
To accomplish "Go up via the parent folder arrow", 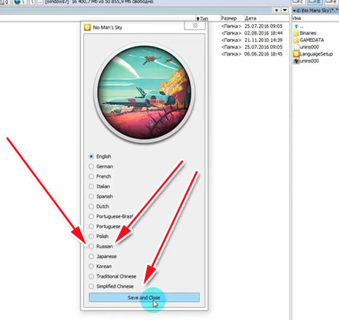I will coord(296,26).
